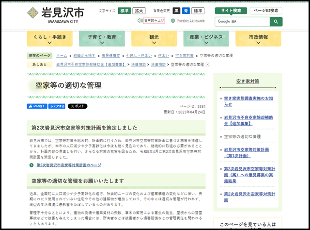
Task: Open the Foreign Language link
Action: (191, 20)
